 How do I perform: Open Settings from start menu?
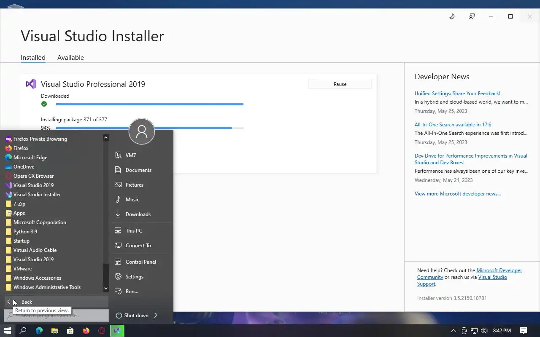coord(141,277)
